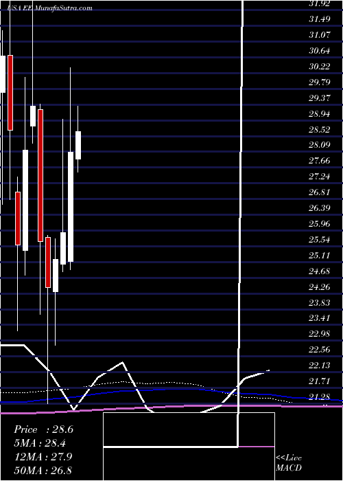Select the 27.24 price axis label
The image size is (343, 481).
coord(320,177)
